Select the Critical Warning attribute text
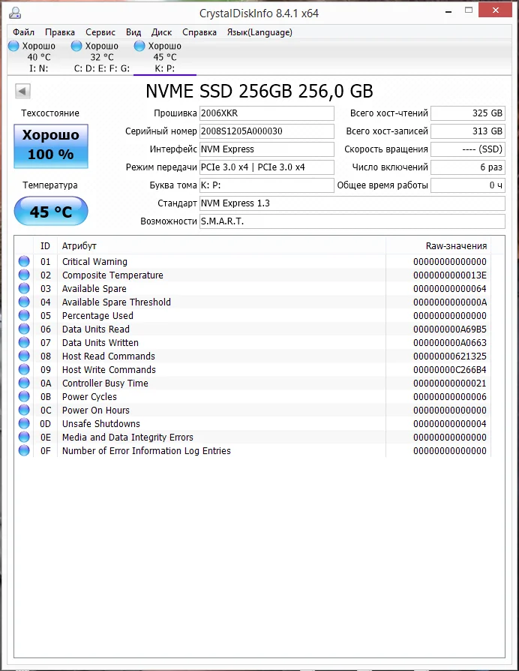Screen dimensions: 519x671 coord(94,261)
